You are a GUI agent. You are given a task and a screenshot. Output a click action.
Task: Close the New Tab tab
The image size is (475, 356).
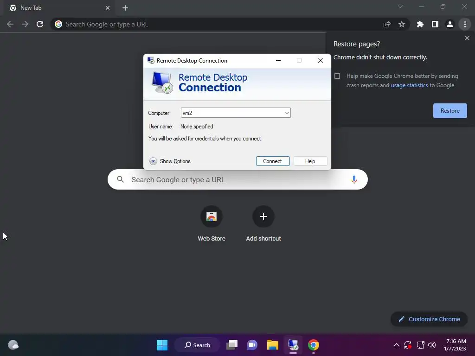pos(108,8)
